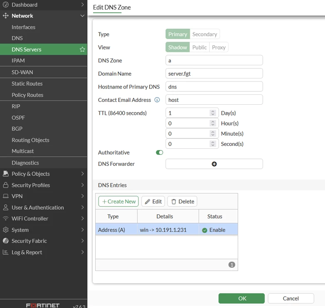This screenshot has height=308, width=325.
Task: Confirm with the OK button
Action: (x=241, y=298)
